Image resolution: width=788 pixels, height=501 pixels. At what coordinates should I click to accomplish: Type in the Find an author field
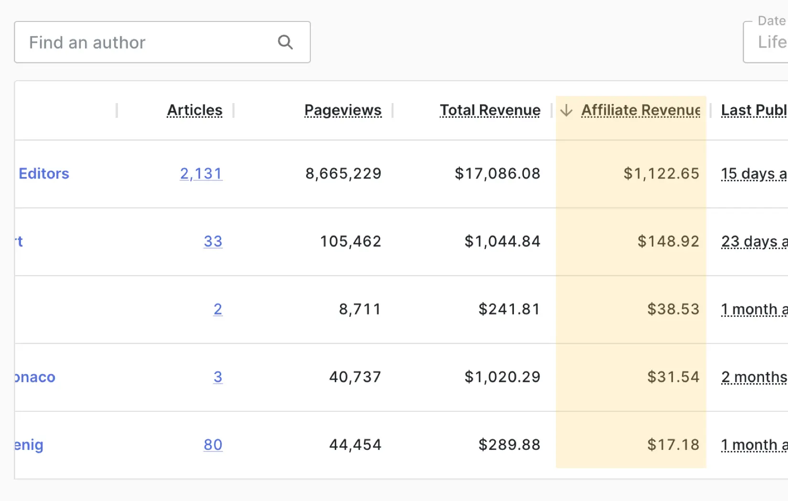(x=148, y=42)
